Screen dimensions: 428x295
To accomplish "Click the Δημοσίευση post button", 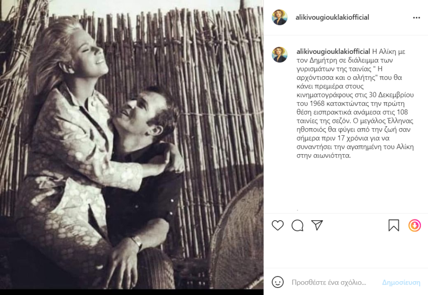I will click(x=401, y=282).
